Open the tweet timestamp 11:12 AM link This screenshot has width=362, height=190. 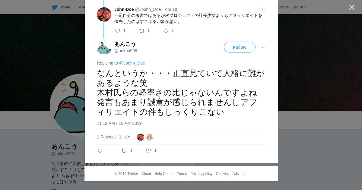(x=119, y=123)
